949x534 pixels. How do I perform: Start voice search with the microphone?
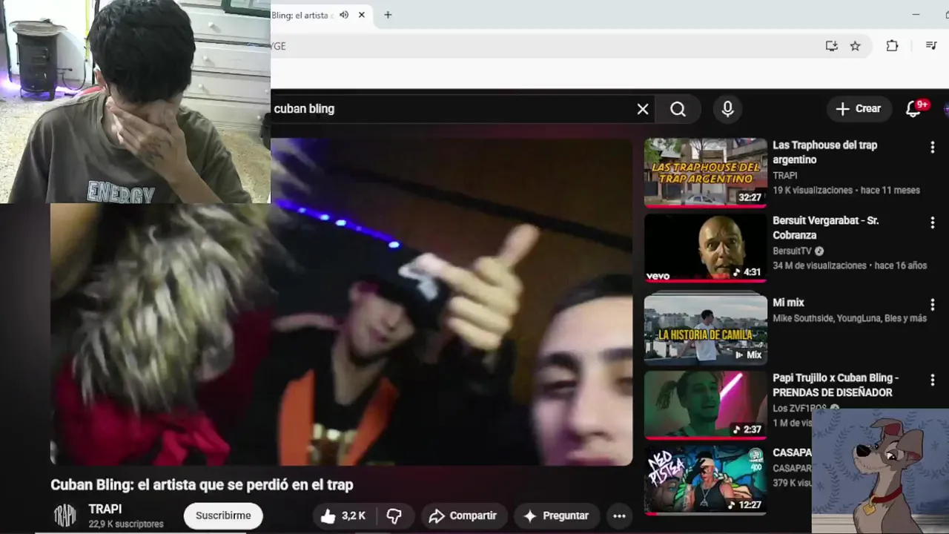coord(727,109)
